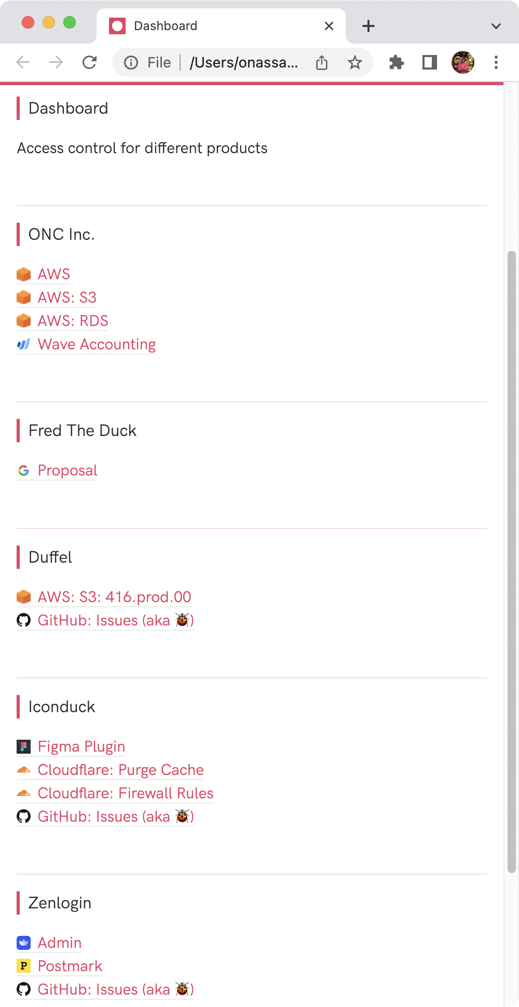Bookmark this page with the star icon
519x1007 pixels.
click(x=355, y=63)
